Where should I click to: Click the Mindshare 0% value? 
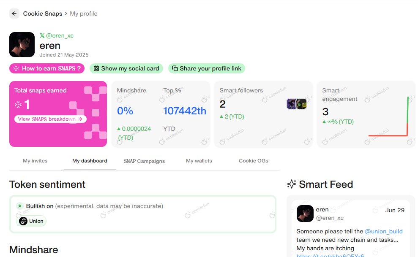tap(125, 111)
